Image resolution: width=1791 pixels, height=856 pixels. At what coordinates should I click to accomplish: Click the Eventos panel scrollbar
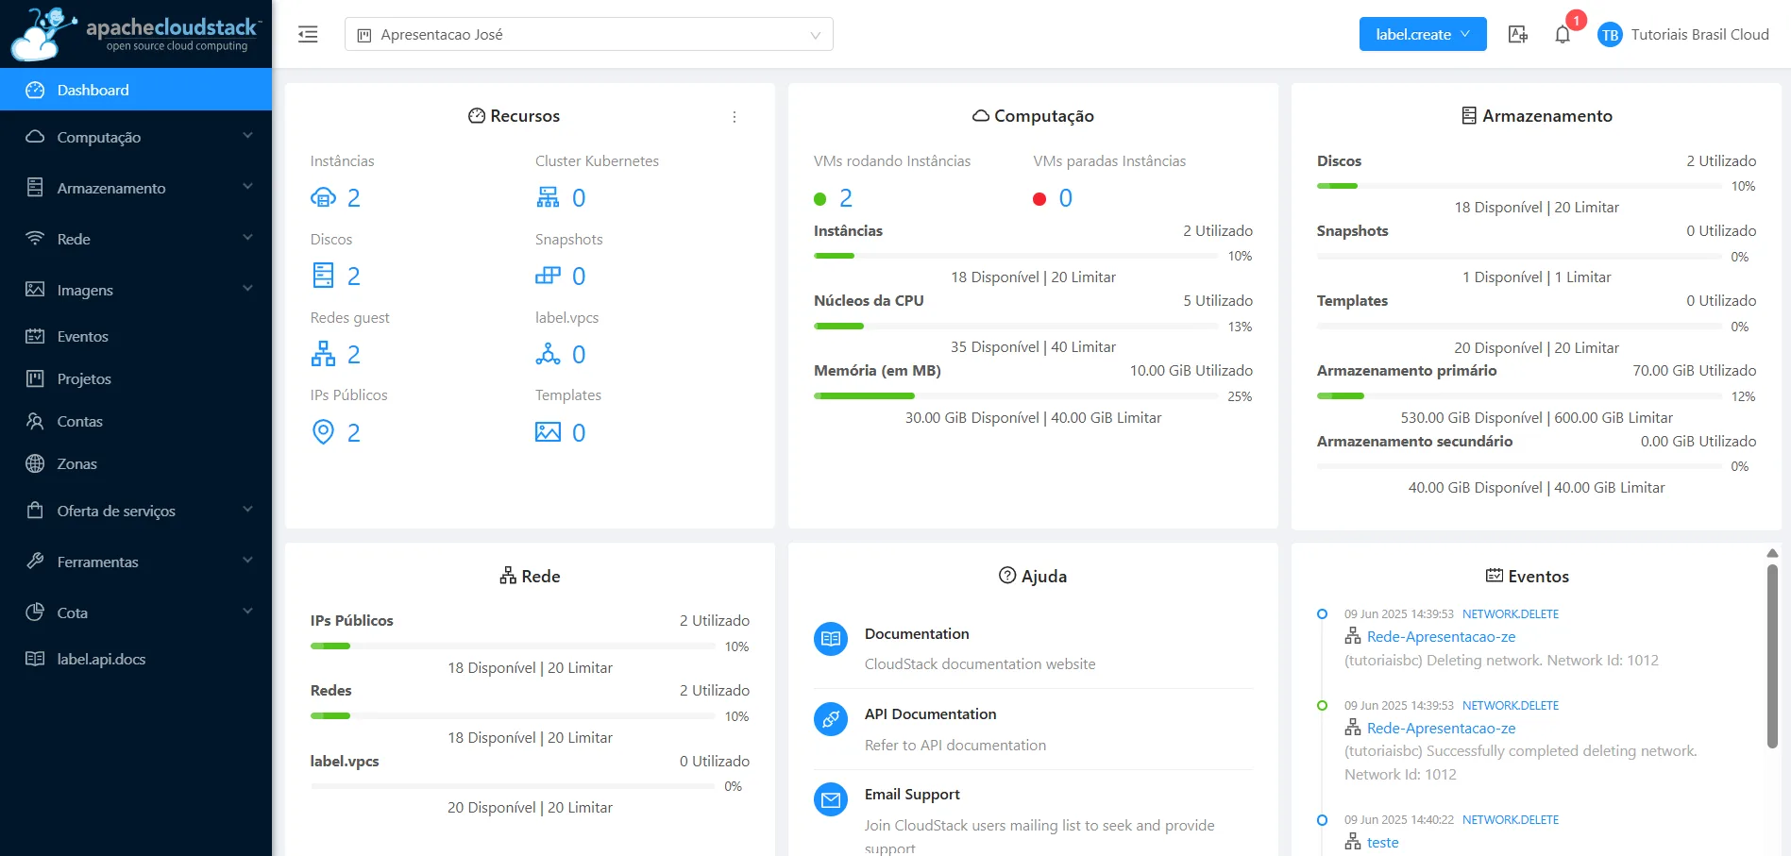(1772, 656)
